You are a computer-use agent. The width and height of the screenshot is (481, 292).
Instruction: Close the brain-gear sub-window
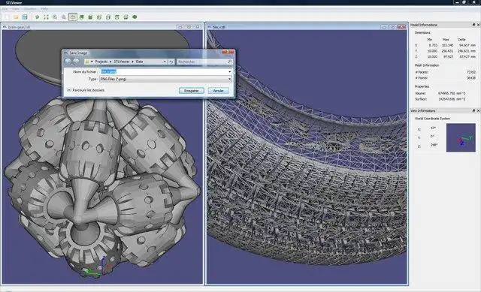coord(198,27)
